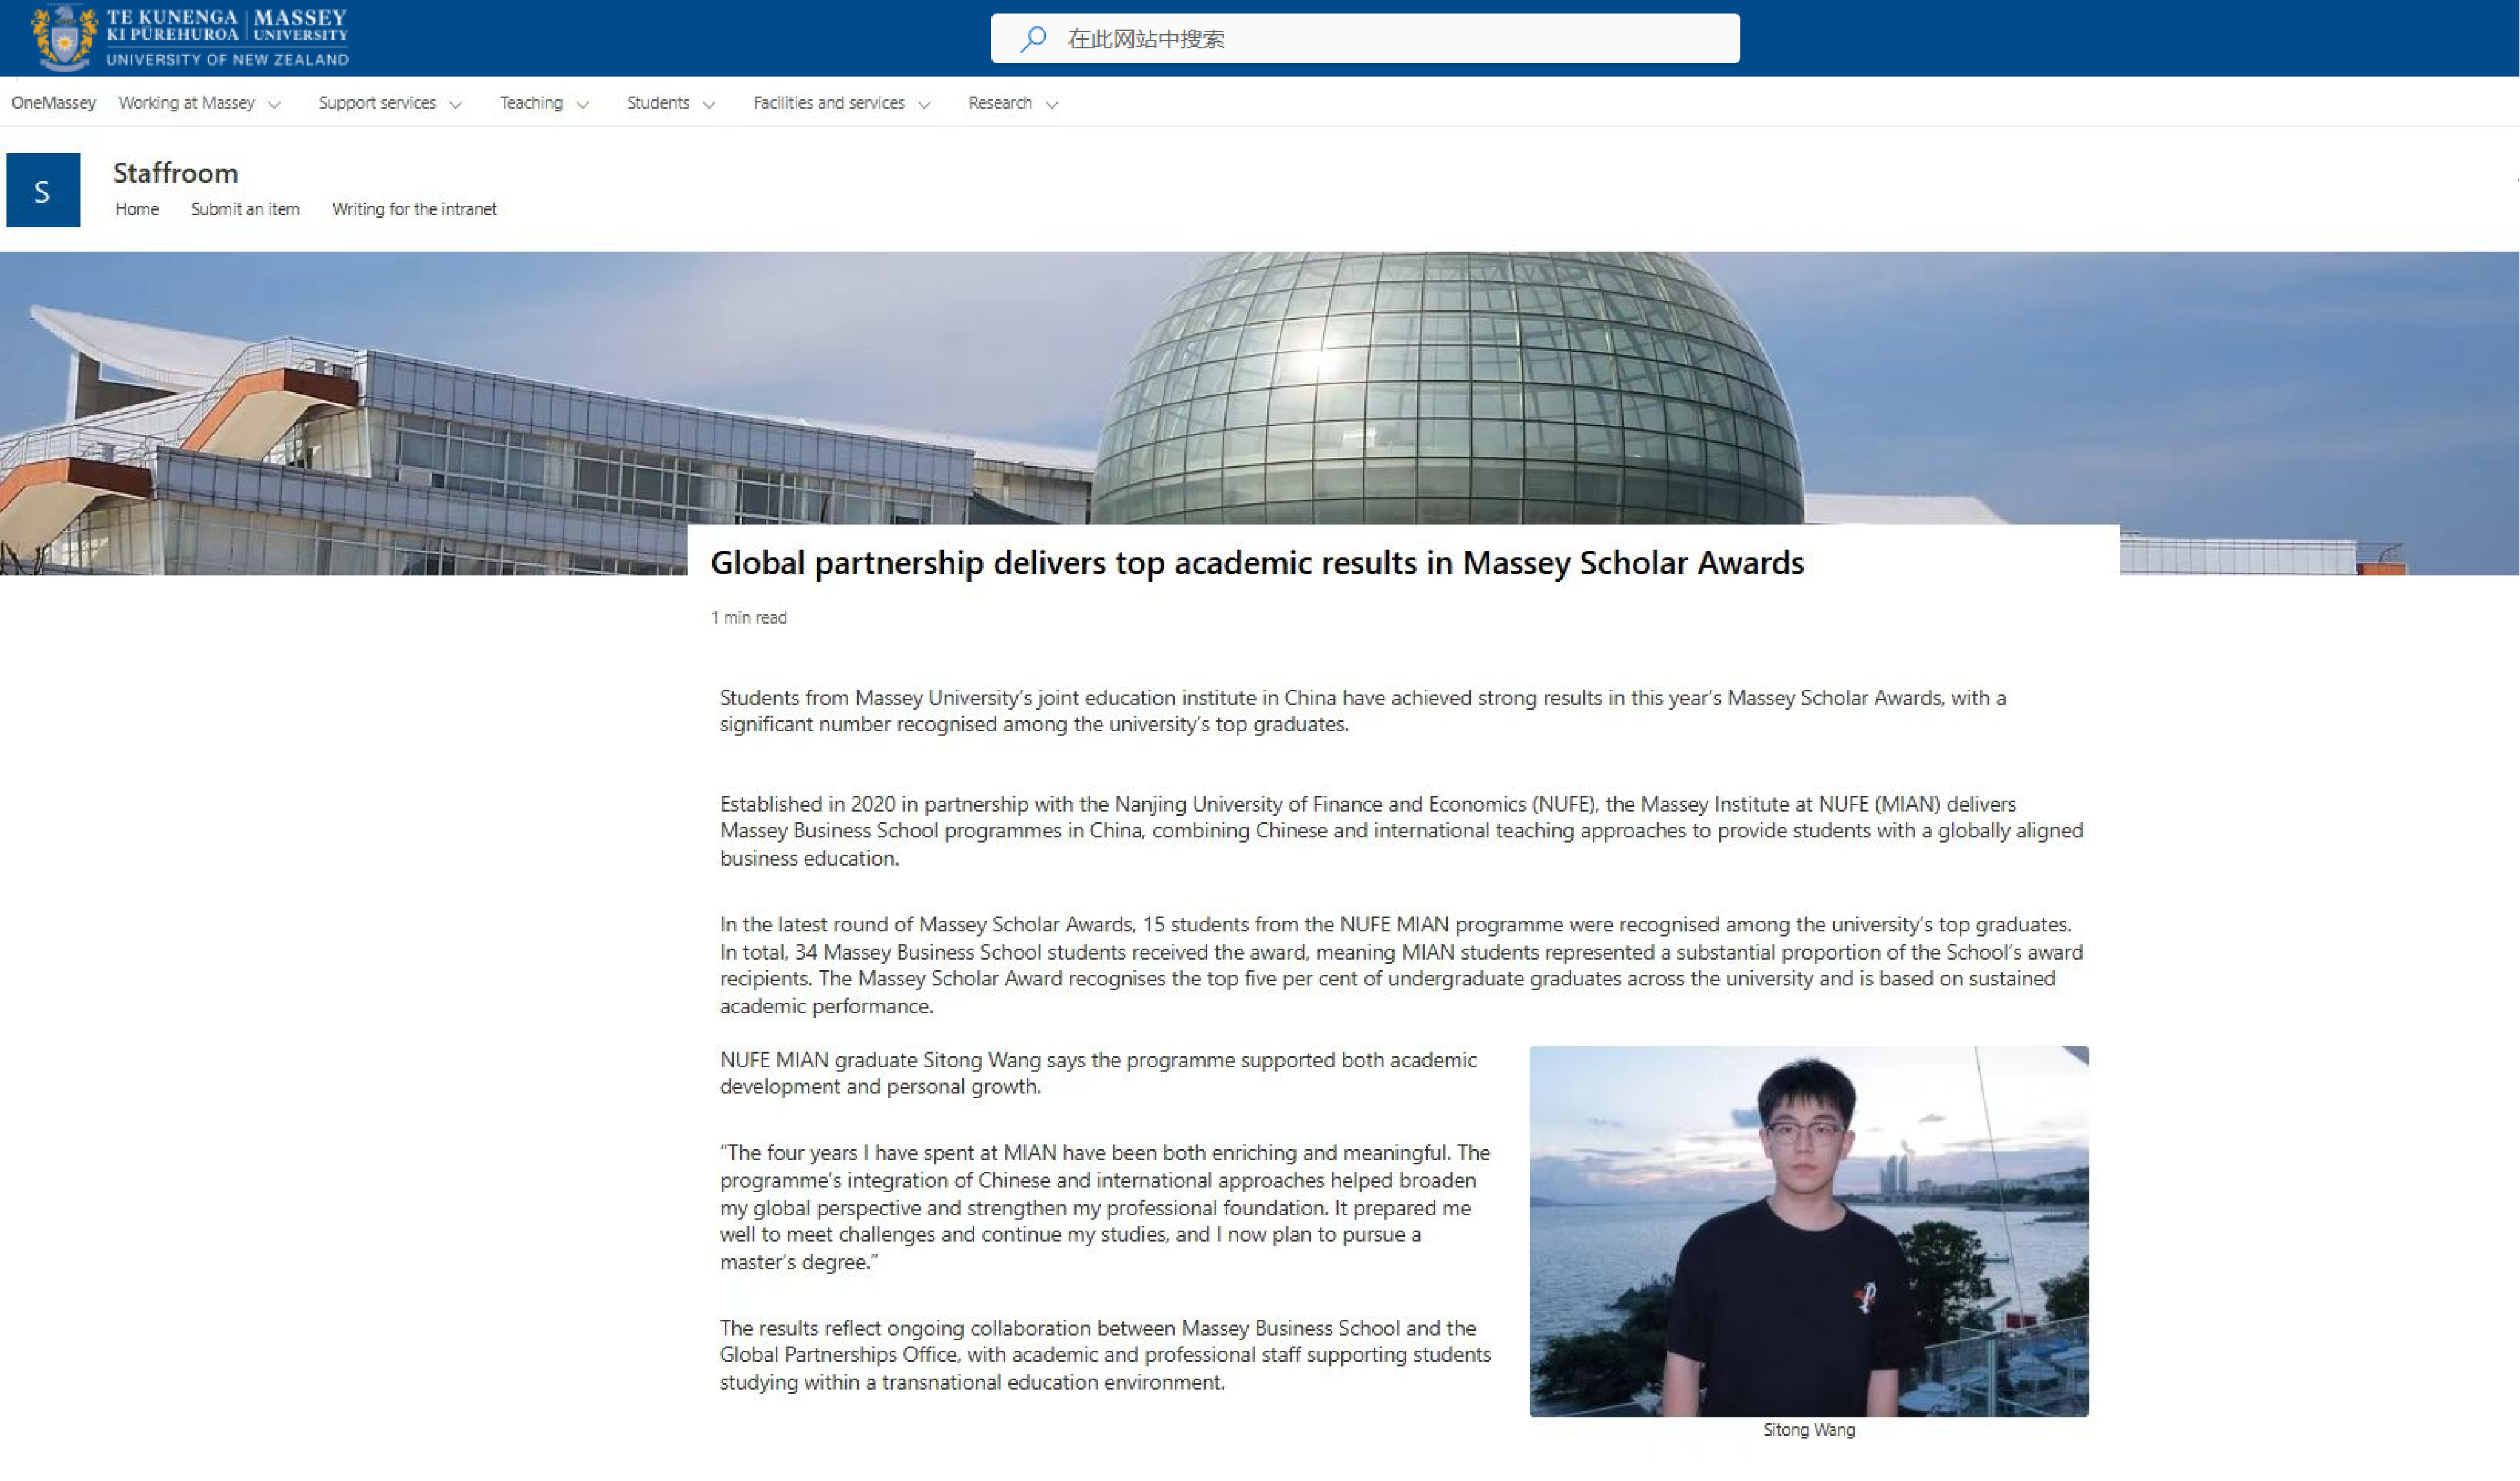Viewport: 2520px width, 1481px height.
Task: Go to the Staffroom Home link
Action: [x=137, y=209]
